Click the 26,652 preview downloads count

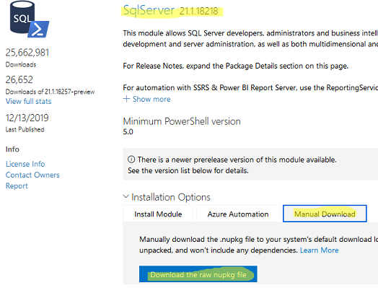pyautogui.click(x=19, y=80)
